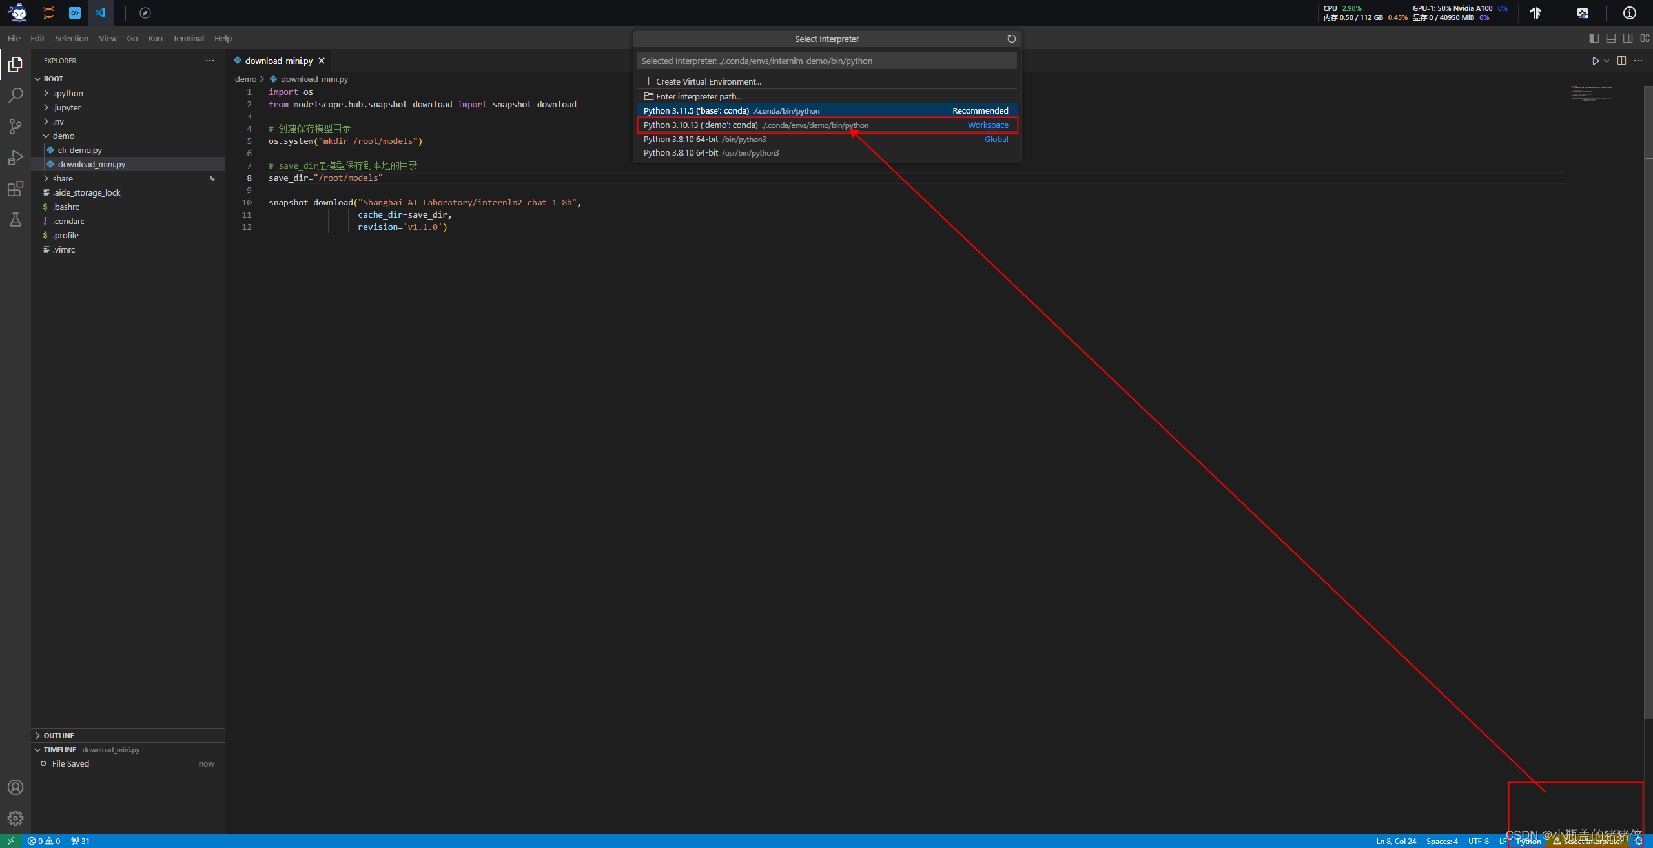Click the blue code terminal icon
The image size is (1653, 848).
tap(75, 13)
